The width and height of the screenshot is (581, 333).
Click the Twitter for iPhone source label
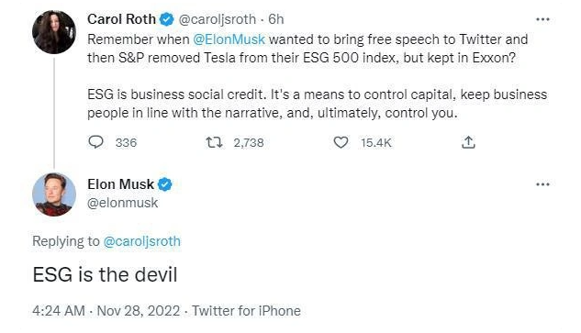(x=246, y=310)
